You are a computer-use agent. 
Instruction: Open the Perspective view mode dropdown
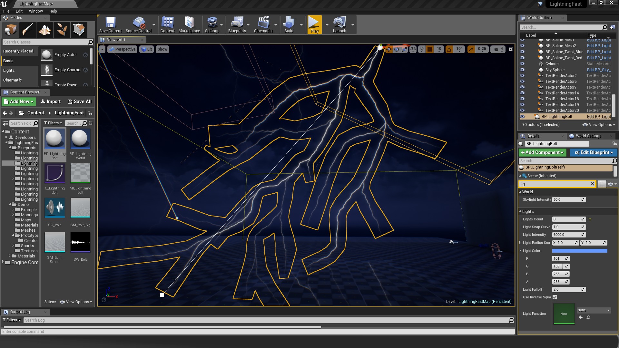[x=122, y=49]
